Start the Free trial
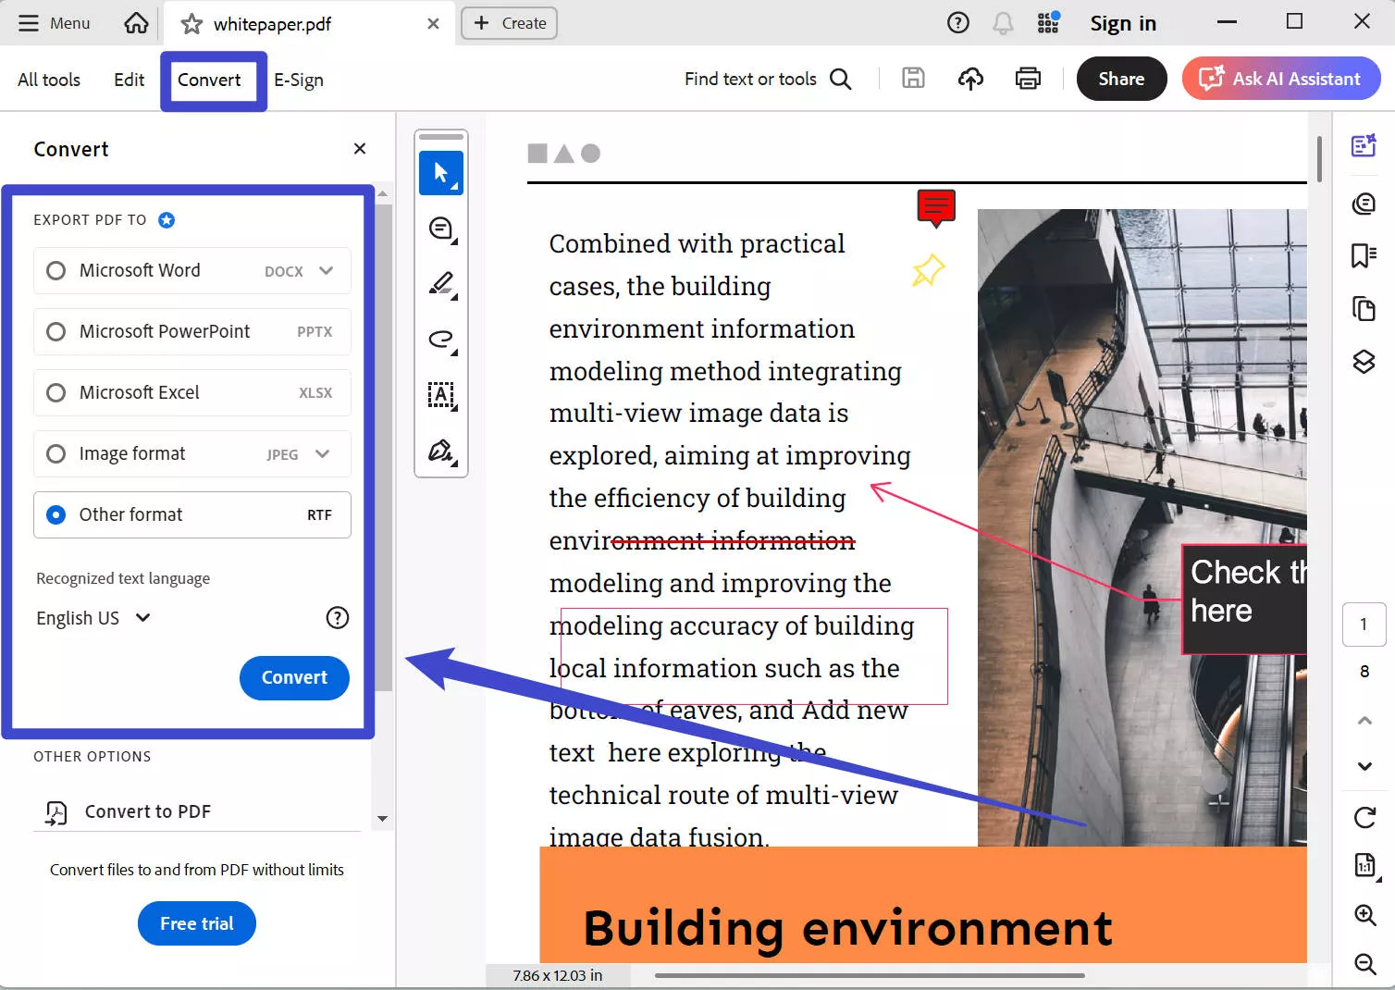 click(196, 922)
